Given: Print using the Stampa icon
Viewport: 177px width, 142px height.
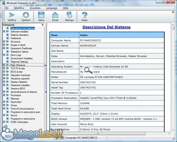Looking at the screenshot, I should click(x=69, y=16).
